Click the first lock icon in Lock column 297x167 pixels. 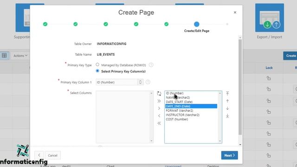269,78
